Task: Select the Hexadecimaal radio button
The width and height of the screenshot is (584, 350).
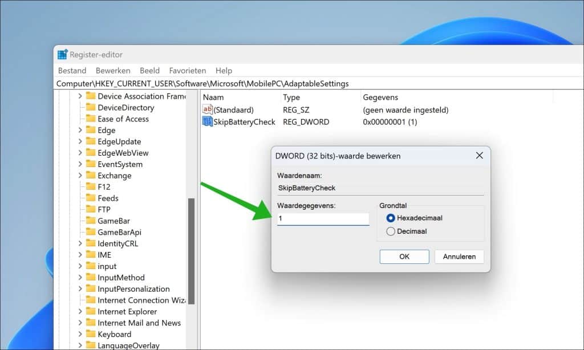Action: tap(390, 218)
